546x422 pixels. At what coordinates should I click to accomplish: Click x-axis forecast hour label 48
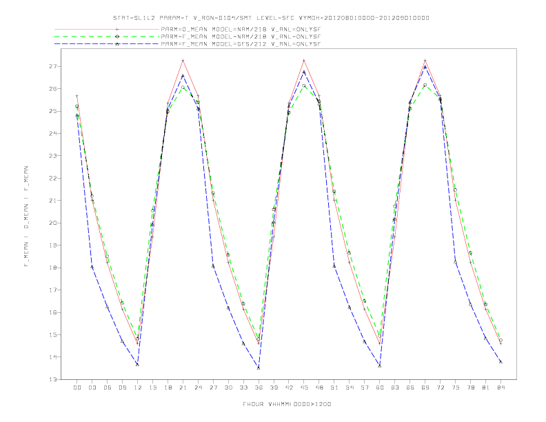pos(319,388)
